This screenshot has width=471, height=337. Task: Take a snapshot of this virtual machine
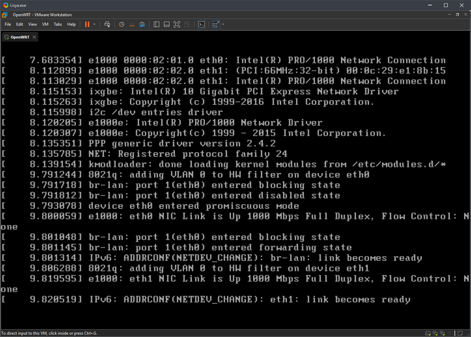[122, 24]
